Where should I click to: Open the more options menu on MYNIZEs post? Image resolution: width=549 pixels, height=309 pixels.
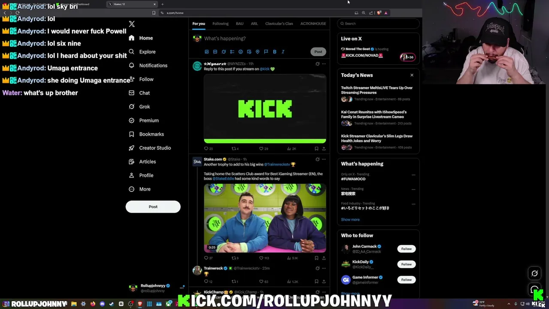324,64
